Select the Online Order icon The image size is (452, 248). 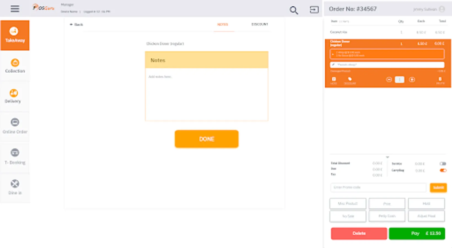pyautogui.click(x=15, y=127)
